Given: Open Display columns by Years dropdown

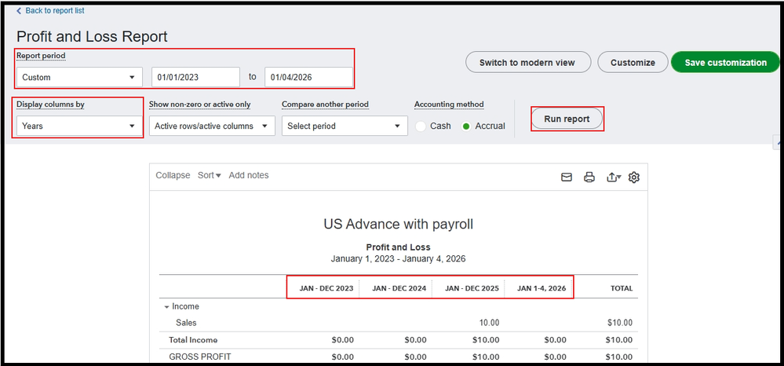Looking at the screenshot, I should [x=78, y=126].
